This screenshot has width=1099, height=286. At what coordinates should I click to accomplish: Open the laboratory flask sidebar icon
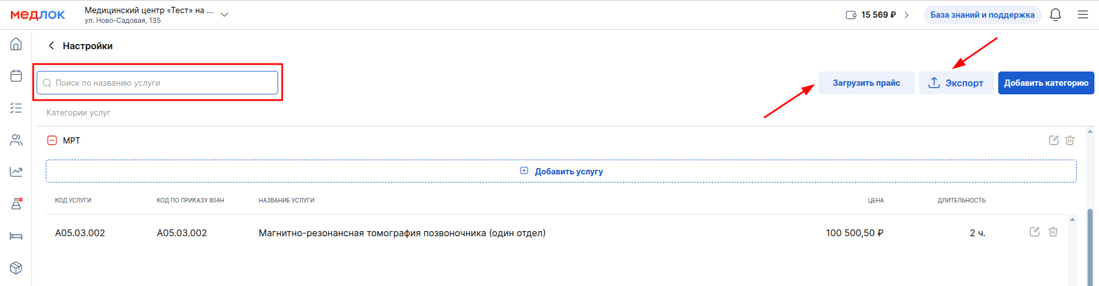pyautogui.click(x=16, y=204)
